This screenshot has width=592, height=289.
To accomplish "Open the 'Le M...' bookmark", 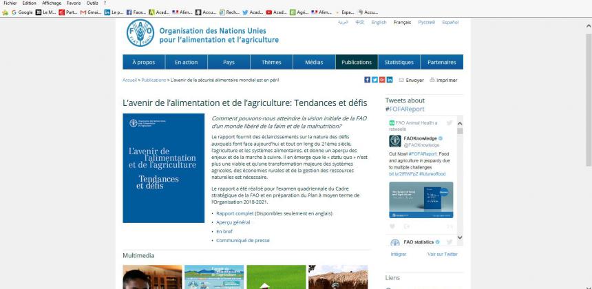I will 45,12.
